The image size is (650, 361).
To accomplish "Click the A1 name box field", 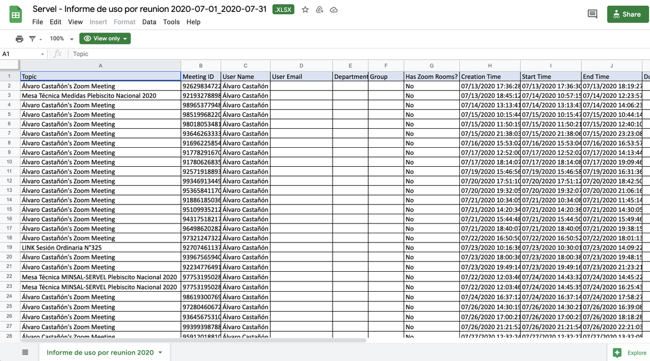I will [21, 54].
